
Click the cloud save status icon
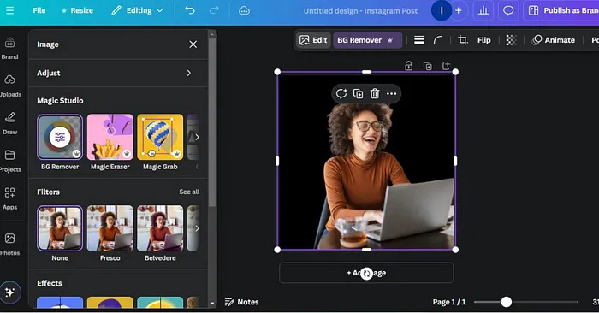click(244, 10)
